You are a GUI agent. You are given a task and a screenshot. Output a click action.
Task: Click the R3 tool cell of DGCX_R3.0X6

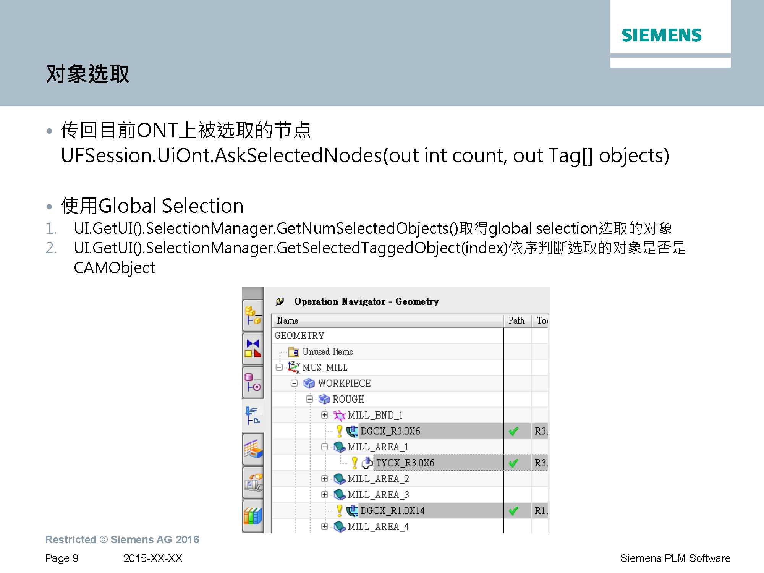pyautogui.click(x=540, y=431)
